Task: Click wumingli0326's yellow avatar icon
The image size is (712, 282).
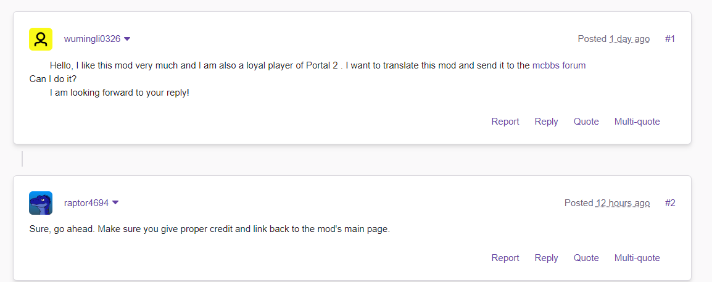Action: [41, 39]
